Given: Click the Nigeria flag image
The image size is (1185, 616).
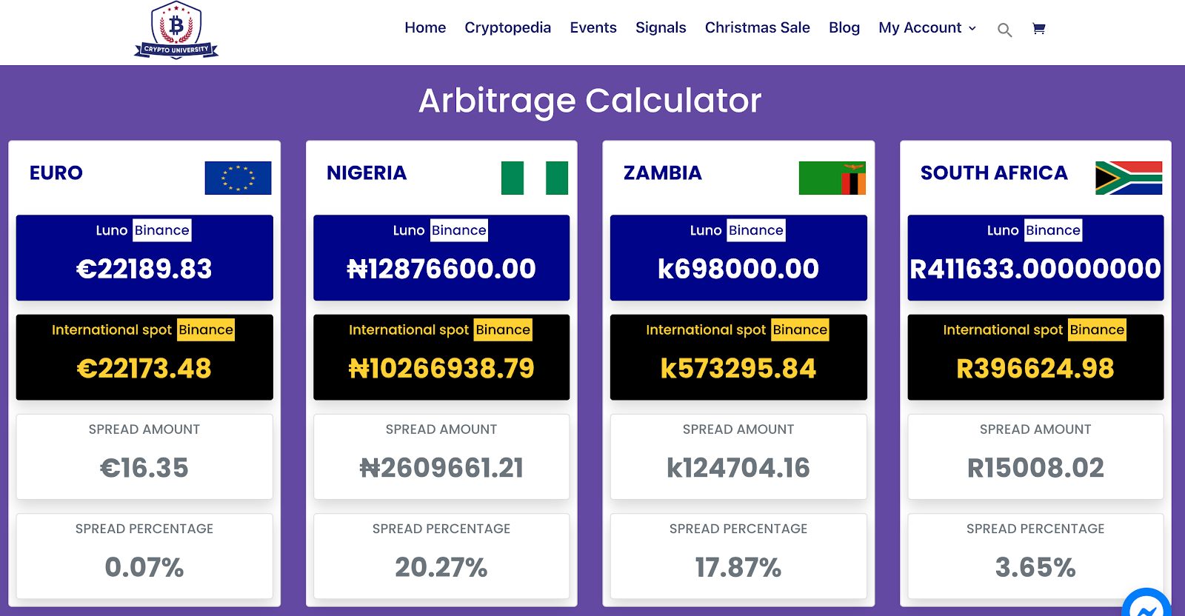Looking at the screenshot, I should click(534, 178).
